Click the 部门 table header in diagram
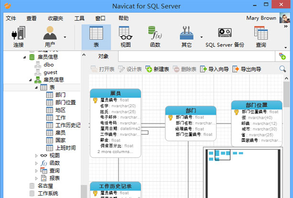The image size is (293, 198). tap(191, 110)
